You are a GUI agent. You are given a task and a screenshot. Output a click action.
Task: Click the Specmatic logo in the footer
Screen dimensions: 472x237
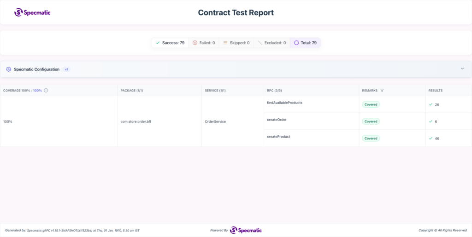tap(246, 231)
